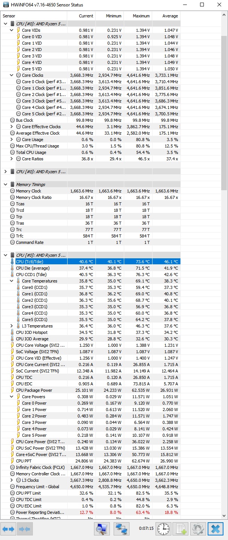Collapse the Core VIDs group
This screenshot has height=540, width=228.
[12, 30]
